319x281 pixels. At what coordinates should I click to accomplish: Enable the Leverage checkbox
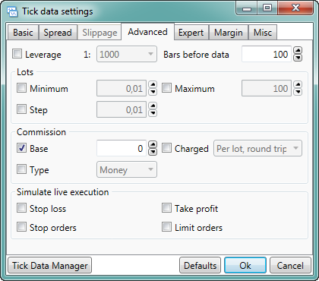[17, 54]
